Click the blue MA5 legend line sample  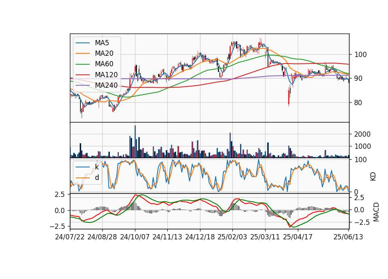(82, 43)
